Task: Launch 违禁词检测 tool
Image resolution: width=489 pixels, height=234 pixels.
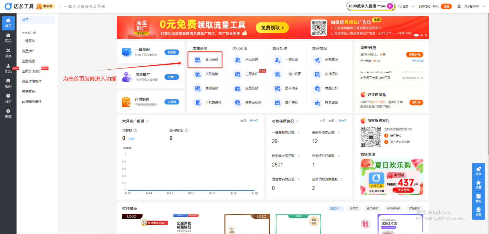Action: [x=247, y=103]
